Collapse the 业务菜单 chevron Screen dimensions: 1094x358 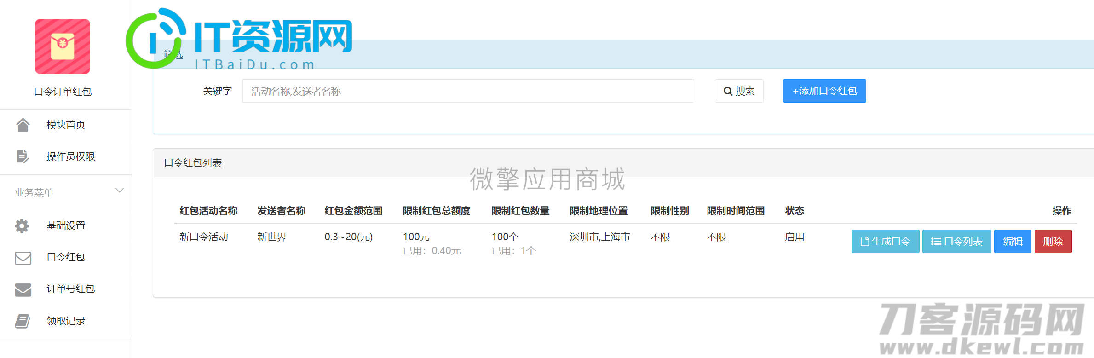coord(120,190)
